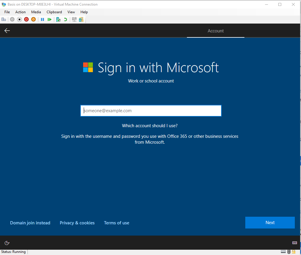Reset the VM with the green play-bar icon
Screen dimensions: 301x255
[x=50, y=19]
